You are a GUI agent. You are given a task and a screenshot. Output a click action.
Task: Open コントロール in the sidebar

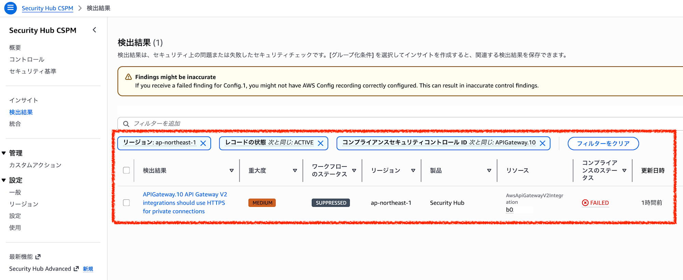(27, 59)
